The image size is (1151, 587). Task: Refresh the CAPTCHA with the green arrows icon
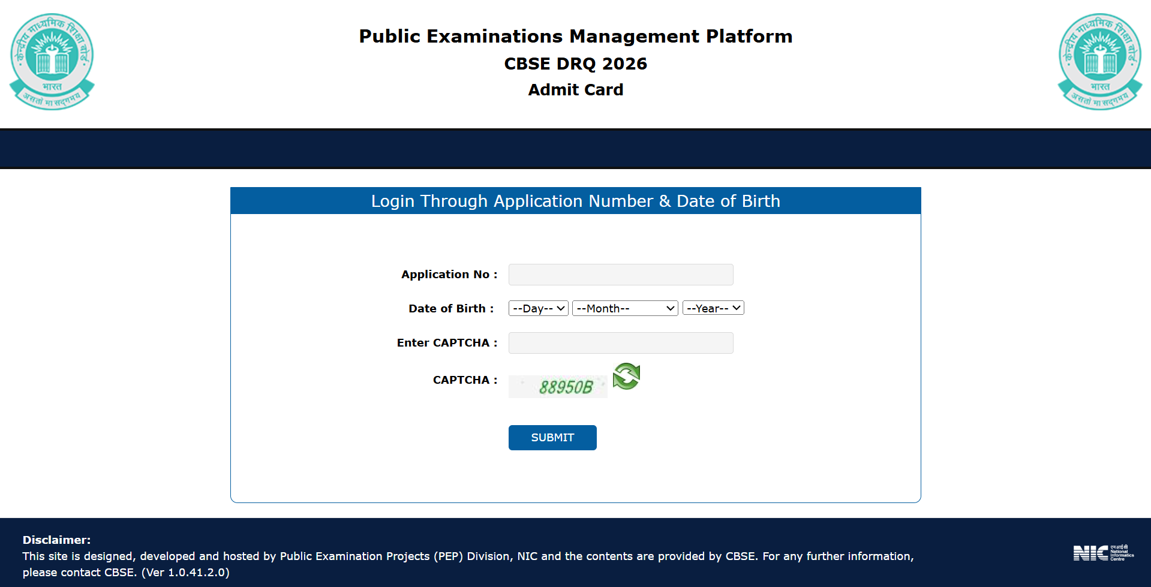626,377
